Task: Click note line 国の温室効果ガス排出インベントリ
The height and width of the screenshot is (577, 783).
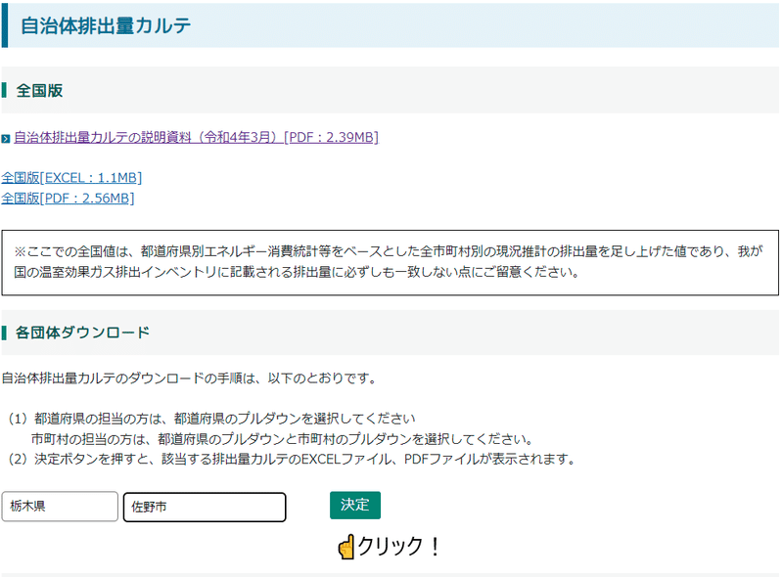Action: coord(297,272)
